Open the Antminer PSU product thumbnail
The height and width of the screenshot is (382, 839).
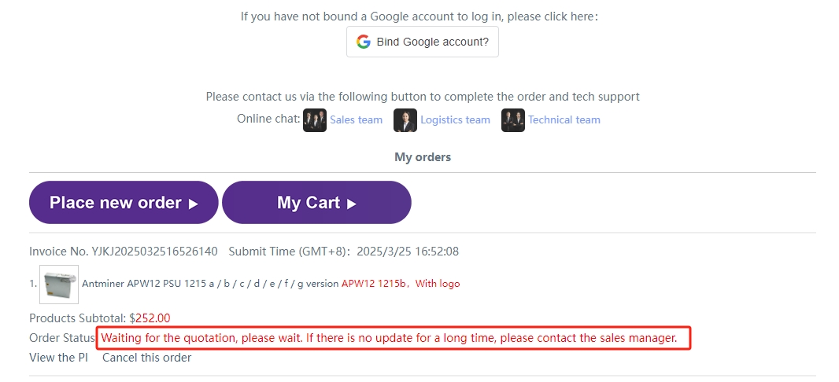(x=59, y=284)
